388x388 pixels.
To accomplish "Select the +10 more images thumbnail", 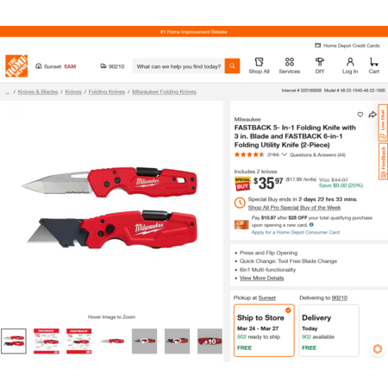I will click(x=210, y=341).
